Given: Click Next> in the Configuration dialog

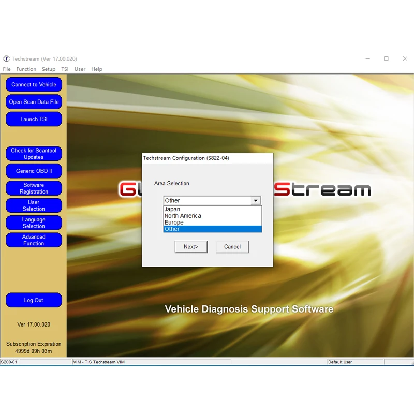Looking at the screenshot, I should pos(191,247).
